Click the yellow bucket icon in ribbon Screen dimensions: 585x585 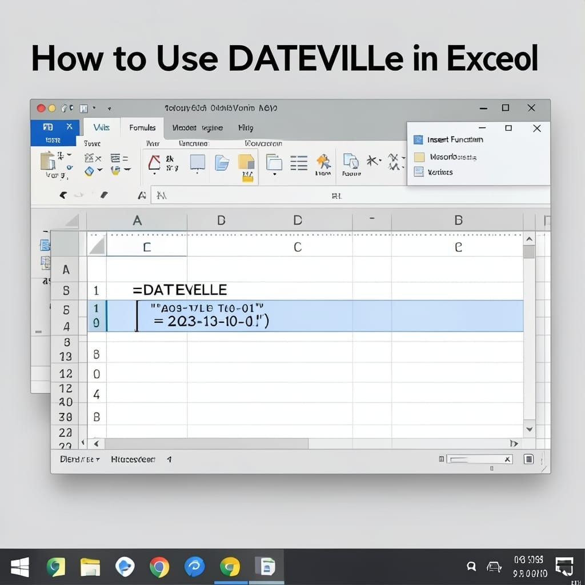tap(115, 170)
